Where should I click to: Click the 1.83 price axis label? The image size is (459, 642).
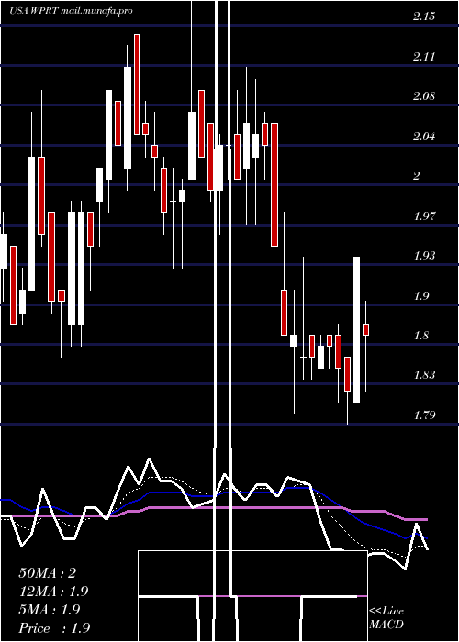(424, 375)
